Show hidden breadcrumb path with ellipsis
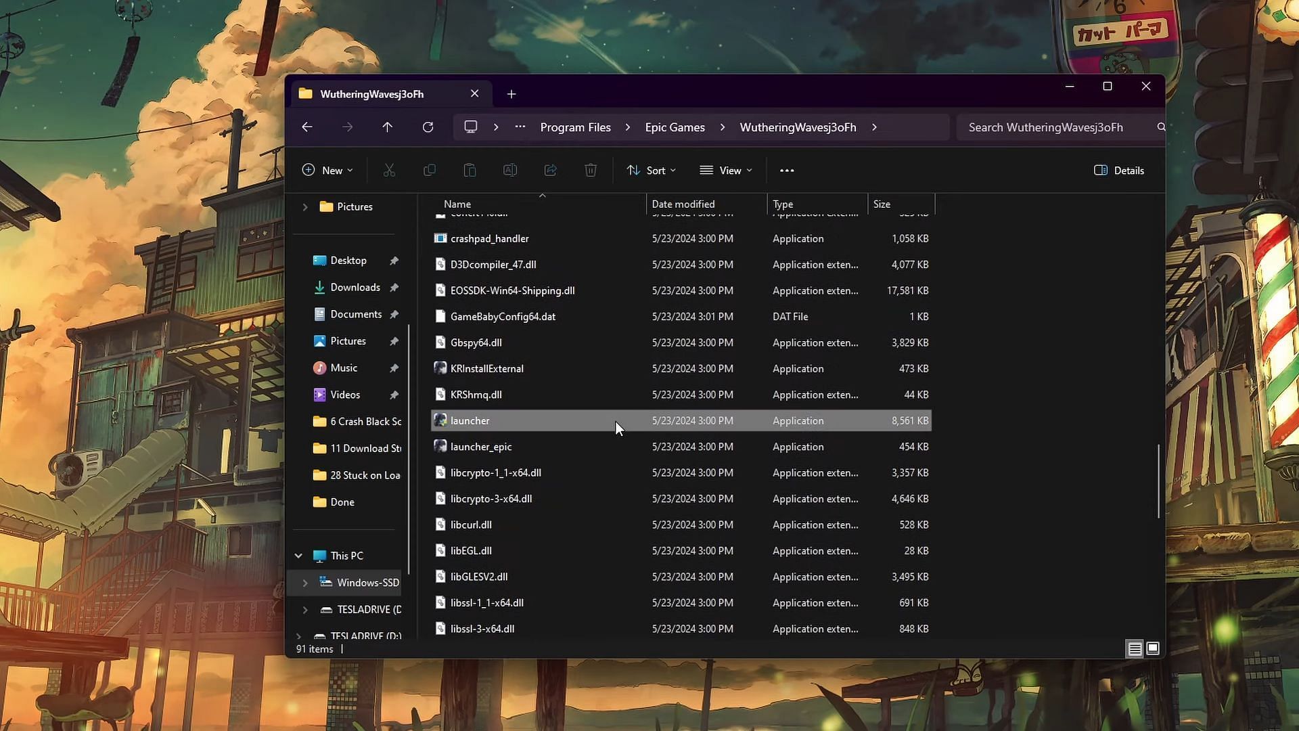 520,127
